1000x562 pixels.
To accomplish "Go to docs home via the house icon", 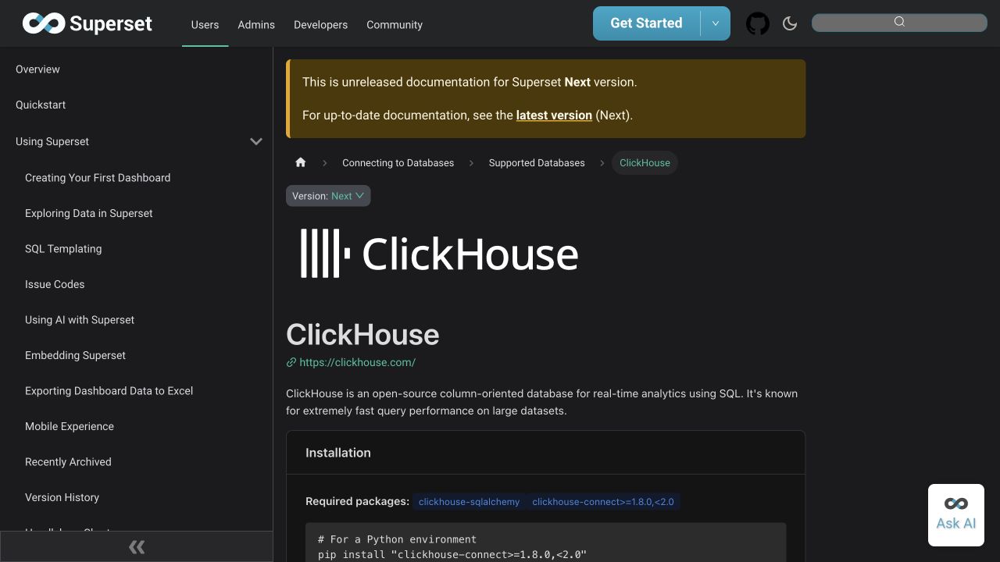I will tap(301, 162).
